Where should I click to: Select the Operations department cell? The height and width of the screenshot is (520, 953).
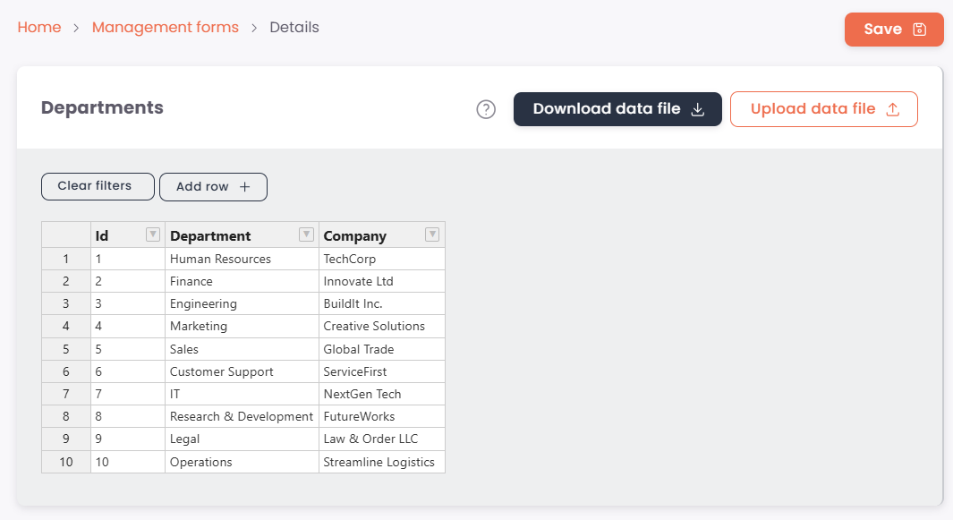242,462
